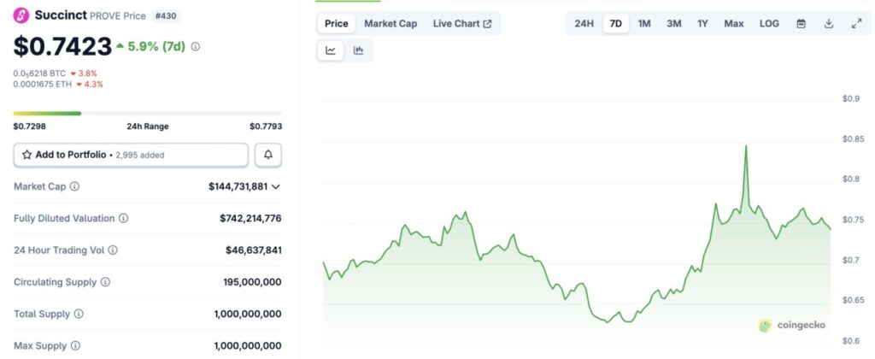Click the 24h Range progress bar
Image resolution: width=875 pixels, height=359 pixels.
pos(147,113)
